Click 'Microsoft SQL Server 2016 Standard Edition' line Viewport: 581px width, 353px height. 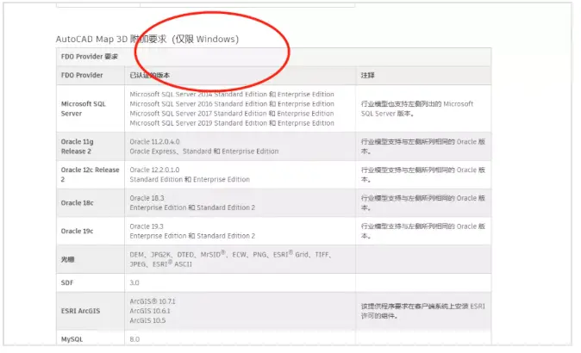[232, 104]
